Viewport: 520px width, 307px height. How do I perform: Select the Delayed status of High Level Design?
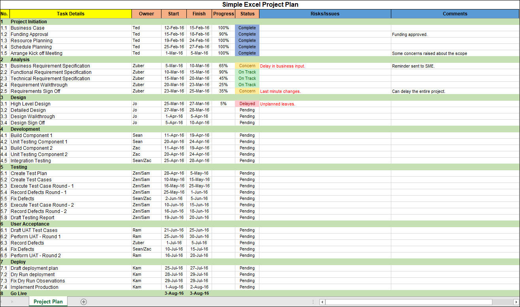pos(247,104)
